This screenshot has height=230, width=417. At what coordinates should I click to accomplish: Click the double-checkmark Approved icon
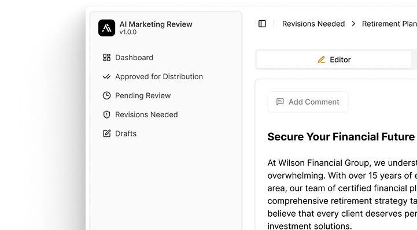click(106, 77)
